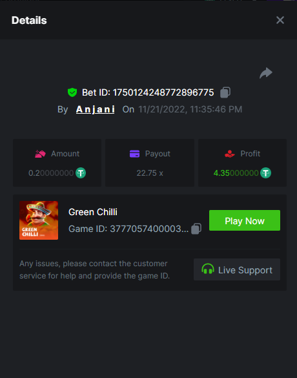The height and width of the screenshot is (378, 297).
Task: Click the 22.75 x payout value
Action: coord(150,173)
